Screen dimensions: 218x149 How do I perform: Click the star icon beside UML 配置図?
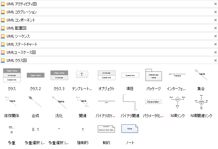pos(3,28)
